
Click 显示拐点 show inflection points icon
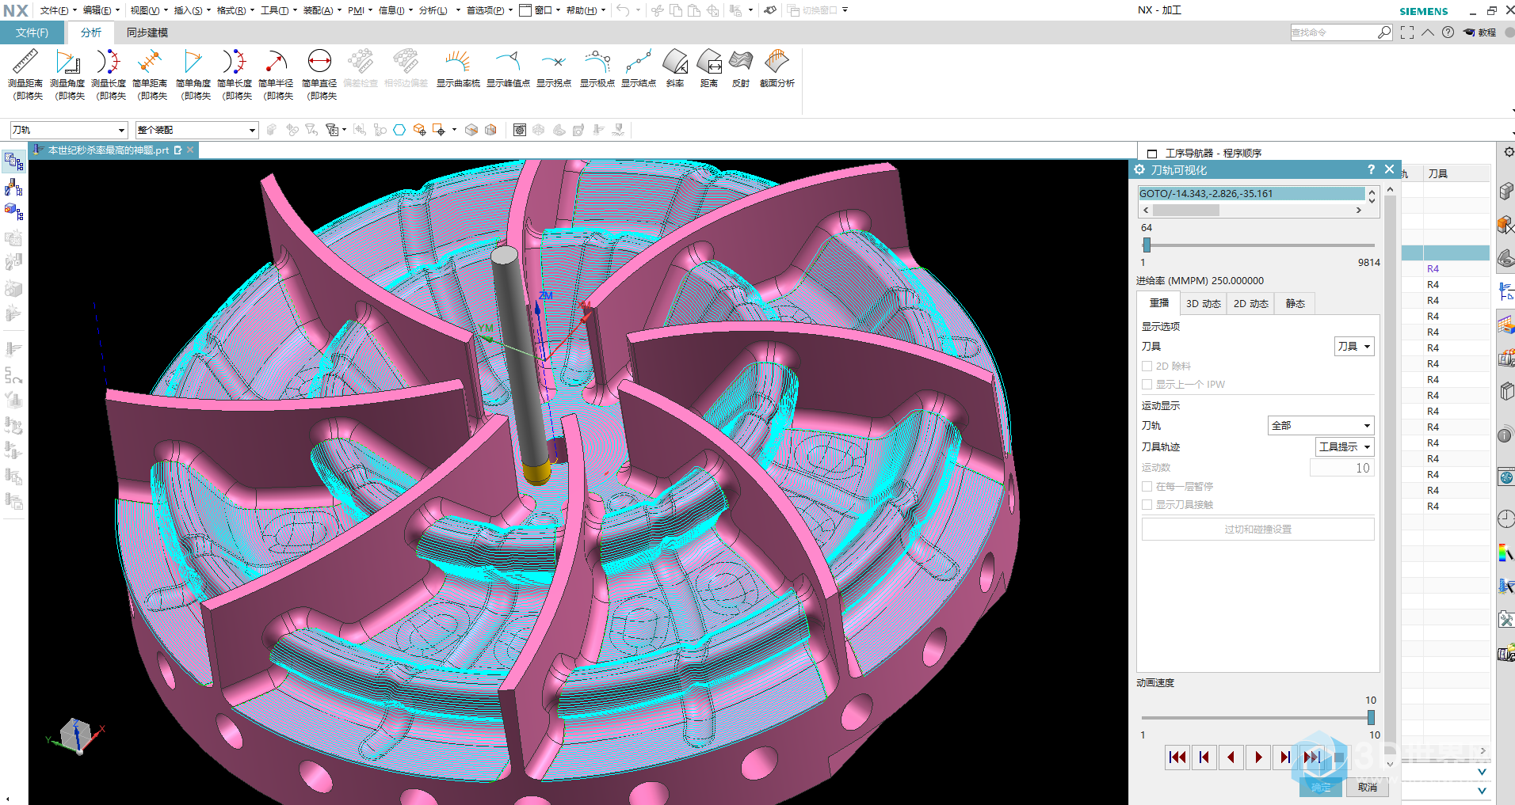tap(554, 68)
